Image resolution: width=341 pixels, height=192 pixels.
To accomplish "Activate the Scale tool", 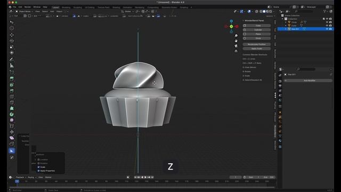I will (x=12, y=47).
